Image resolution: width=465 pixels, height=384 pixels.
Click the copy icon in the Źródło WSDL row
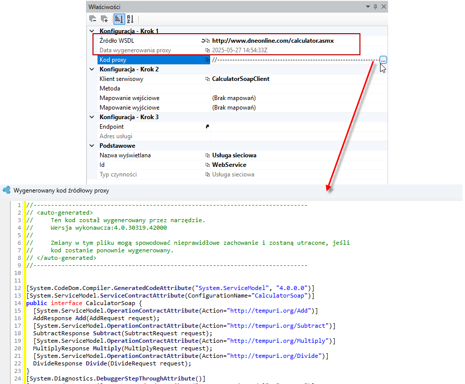(208, 41)
